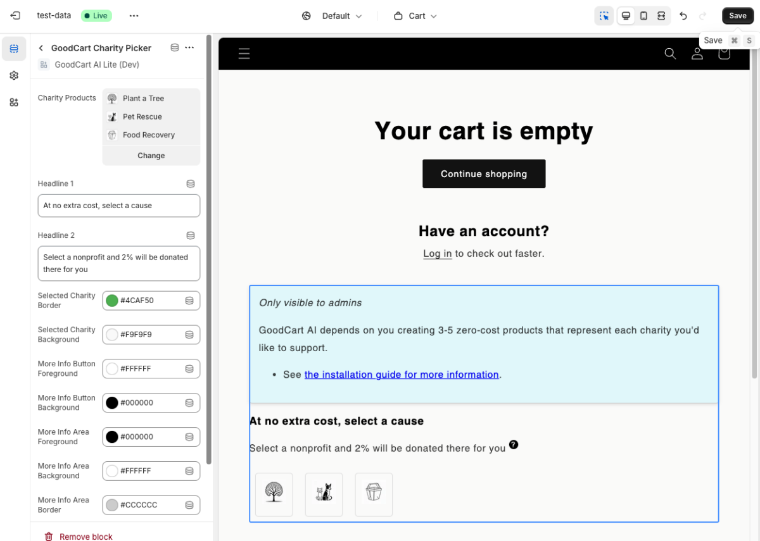Click the green Selected Charity Border swatch

[x=111, y=300]
